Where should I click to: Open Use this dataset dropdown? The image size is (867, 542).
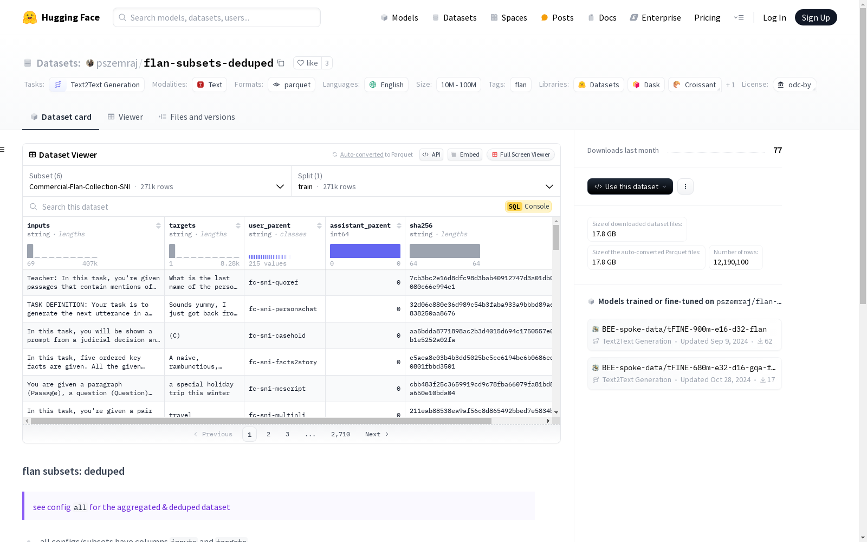630,186
